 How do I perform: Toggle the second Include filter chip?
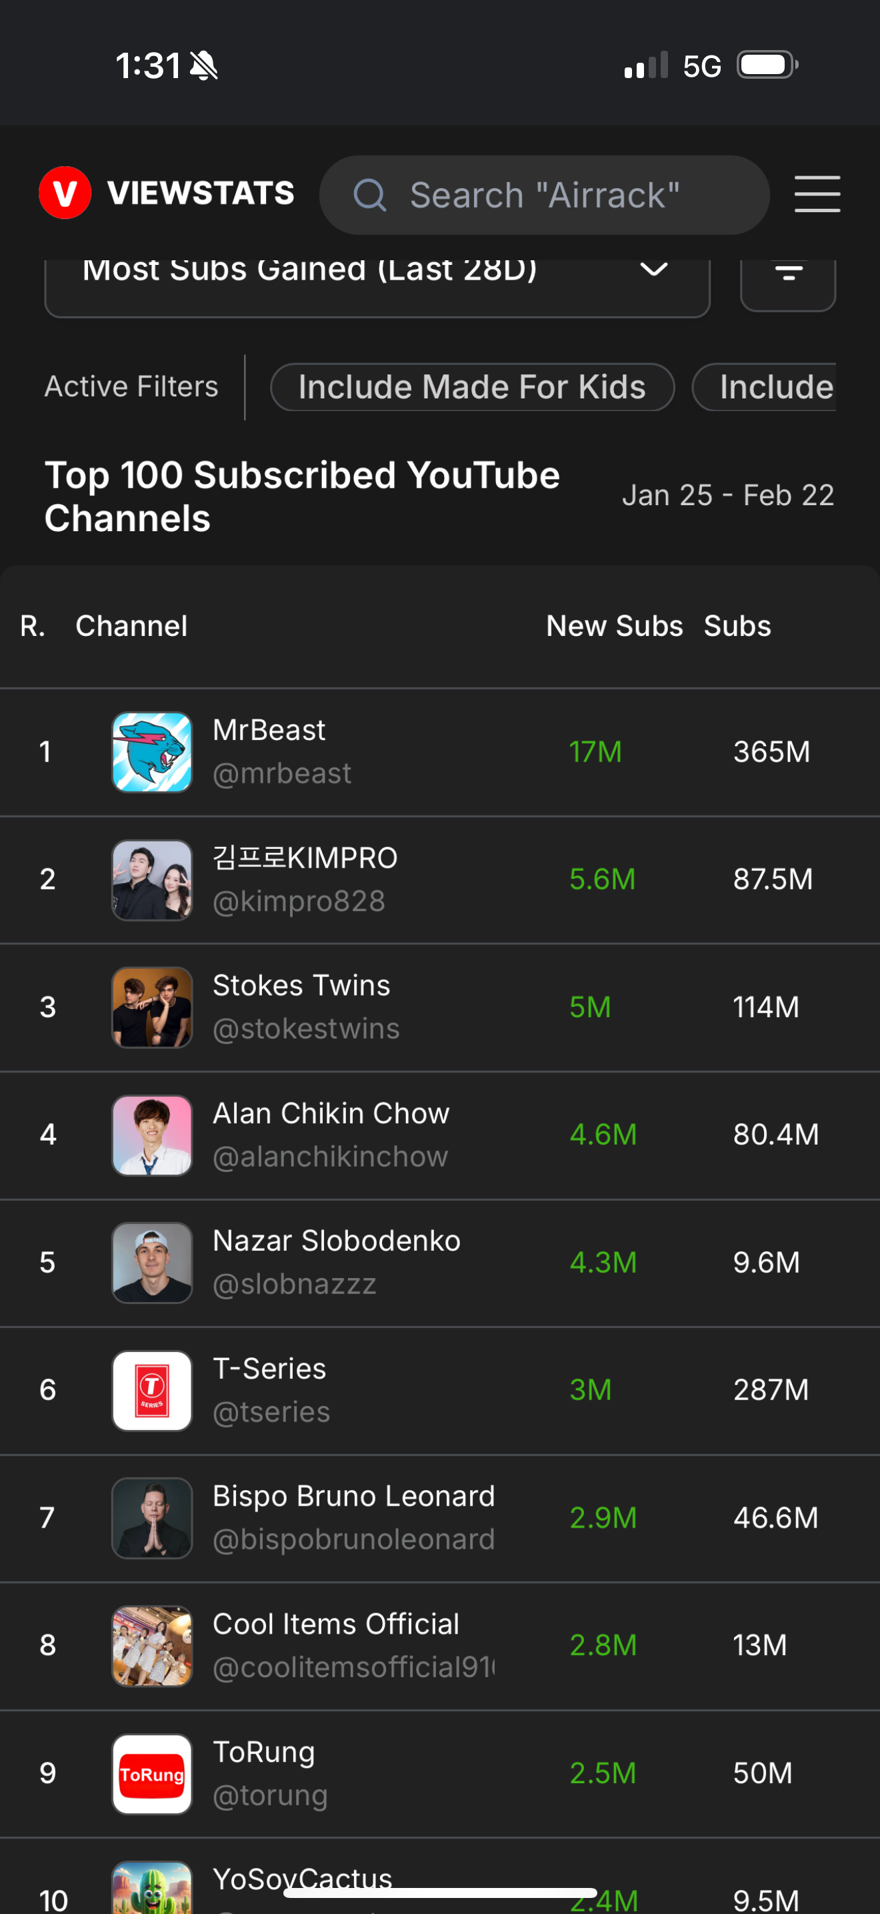764,387
